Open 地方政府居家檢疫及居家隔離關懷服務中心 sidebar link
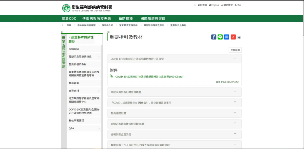Viewport: 304px width, 149px height. click(84, 100)
